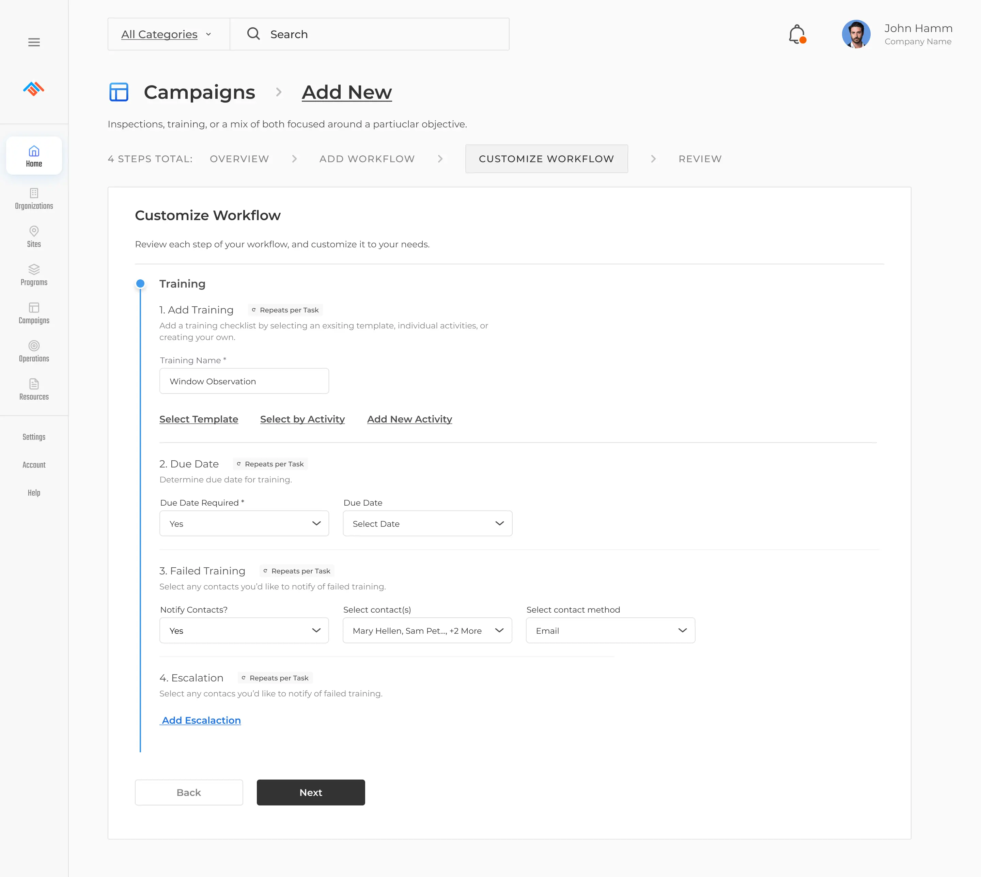
Task: Open notifications bell
Action: pyautogui.click(x=797, y=34)
